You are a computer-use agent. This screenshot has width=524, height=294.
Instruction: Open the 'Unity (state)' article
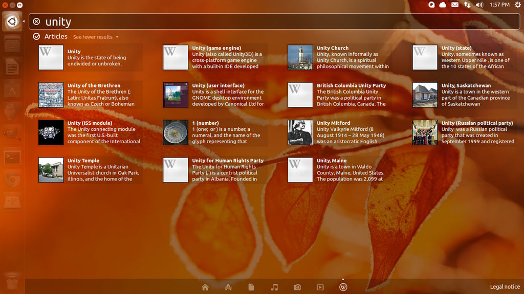click(x=464, y=57)
